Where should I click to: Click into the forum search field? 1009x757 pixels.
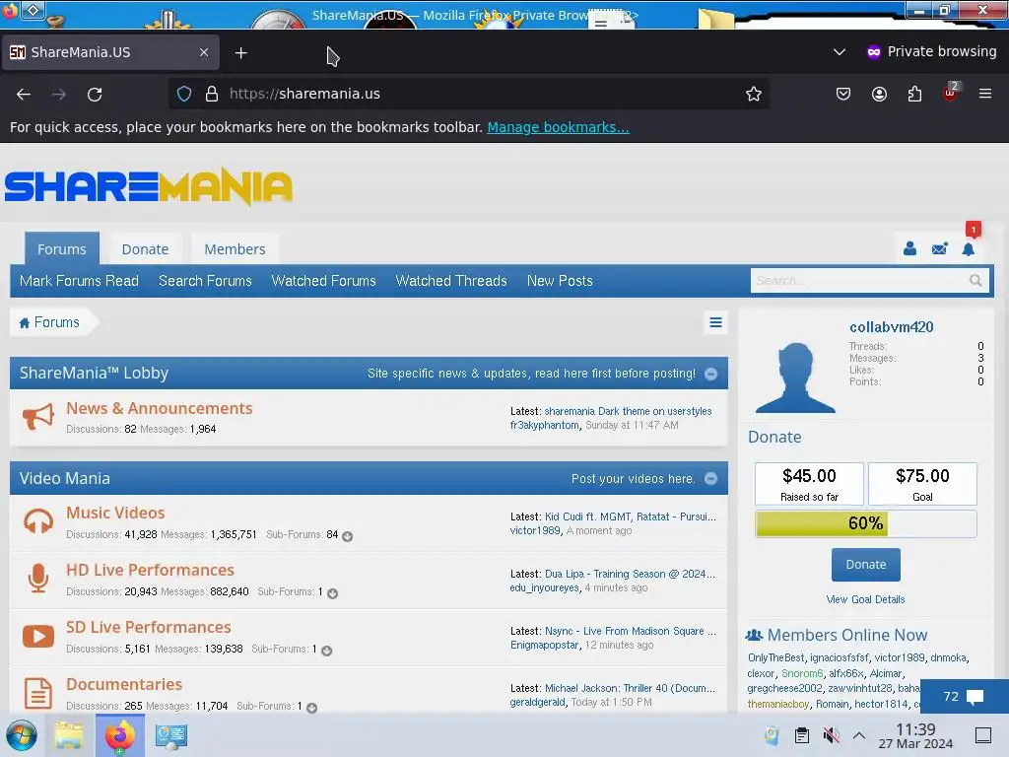(859, 281)
